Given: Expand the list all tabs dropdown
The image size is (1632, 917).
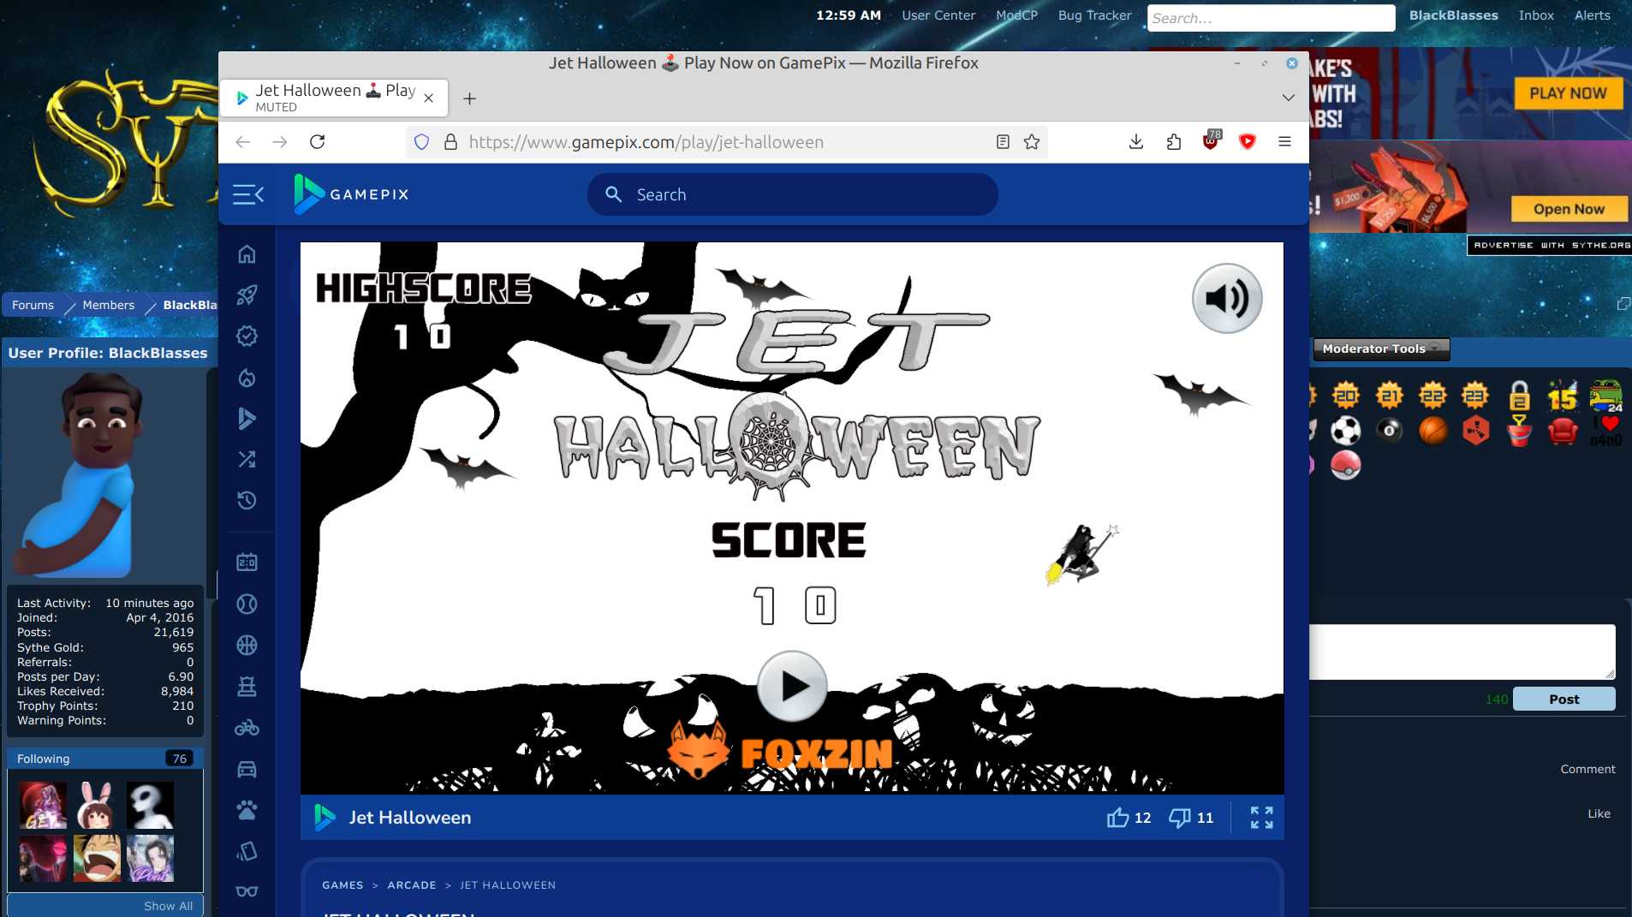Looking at the screenshot, I should coord(1288,98).
